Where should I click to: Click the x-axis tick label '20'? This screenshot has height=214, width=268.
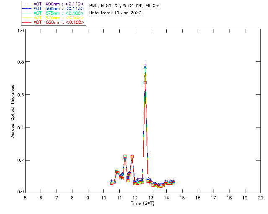tap(260, 198)
